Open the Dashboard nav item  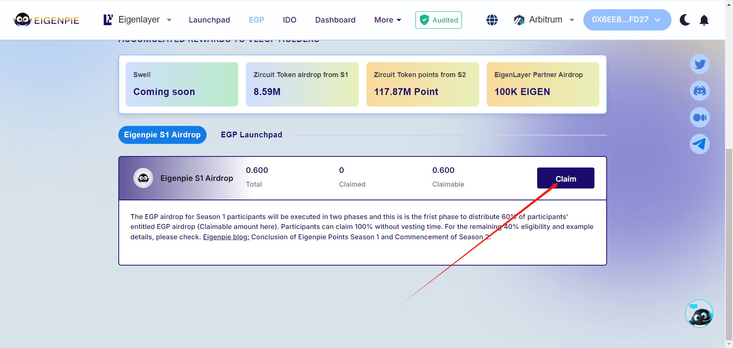tap(335, 20)
